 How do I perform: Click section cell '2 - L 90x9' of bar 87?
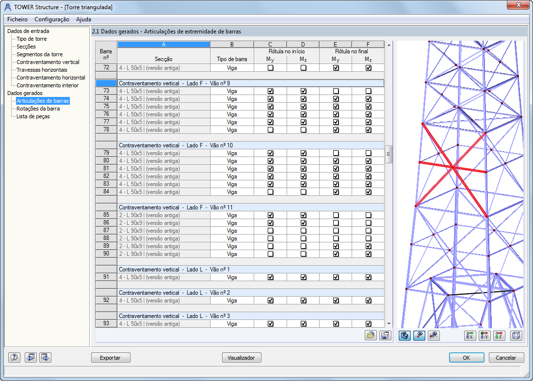pos(163,231)
